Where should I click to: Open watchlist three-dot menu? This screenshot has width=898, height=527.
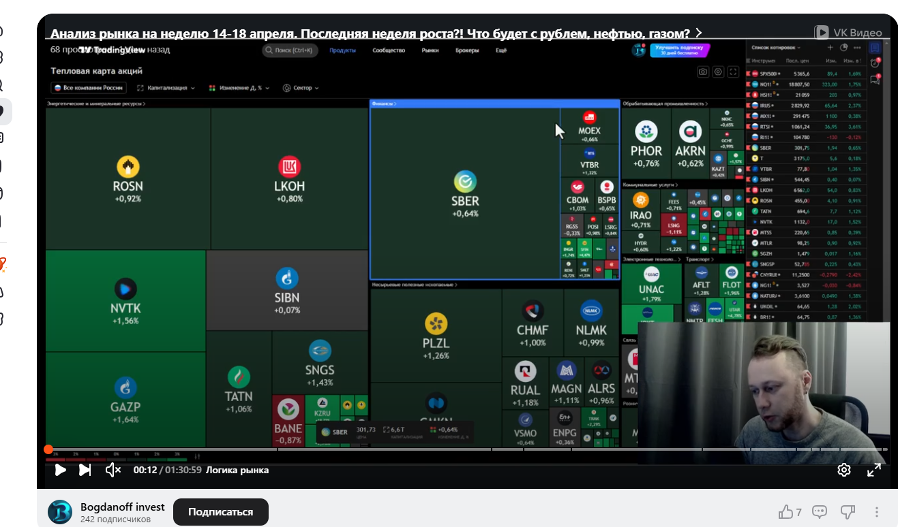click(857, 48)
